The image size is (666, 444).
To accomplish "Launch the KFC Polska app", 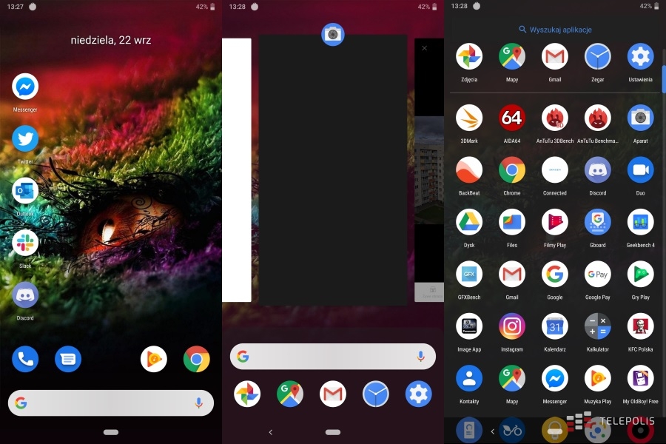I will point(640,326).
